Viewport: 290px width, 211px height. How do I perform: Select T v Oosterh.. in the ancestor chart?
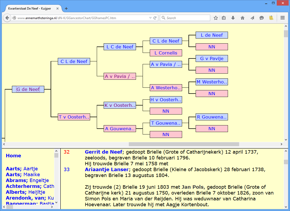coord(74,117)
